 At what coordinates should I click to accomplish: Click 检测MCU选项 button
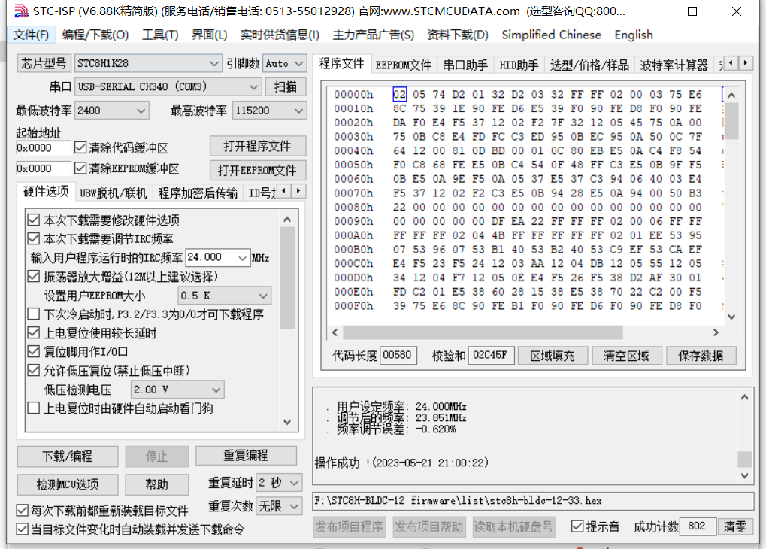(68, 484)
